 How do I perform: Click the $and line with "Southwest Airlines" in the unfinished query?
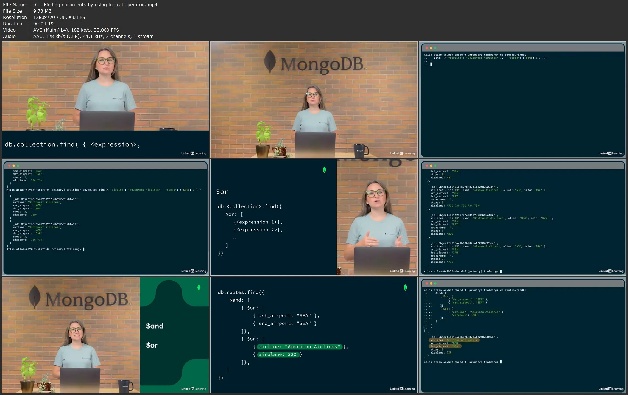(x=490, y=58)
